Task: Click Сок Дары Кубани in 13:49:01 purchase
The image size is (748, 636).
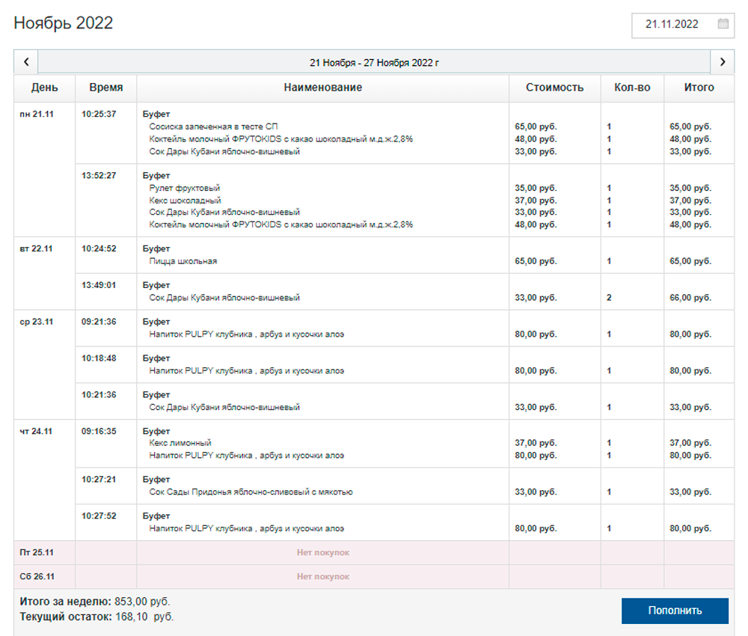Action: (x=224, y=297)
